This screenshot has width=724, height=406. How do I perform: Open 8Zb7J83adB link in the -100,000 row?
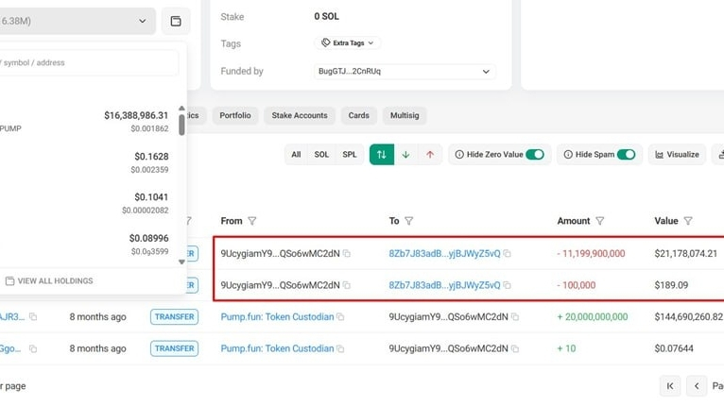click(x=444, y=285)
